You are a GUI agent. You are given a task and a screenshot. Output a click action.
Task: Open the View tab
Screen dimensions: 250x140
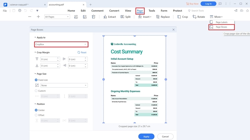pos(128,11)
